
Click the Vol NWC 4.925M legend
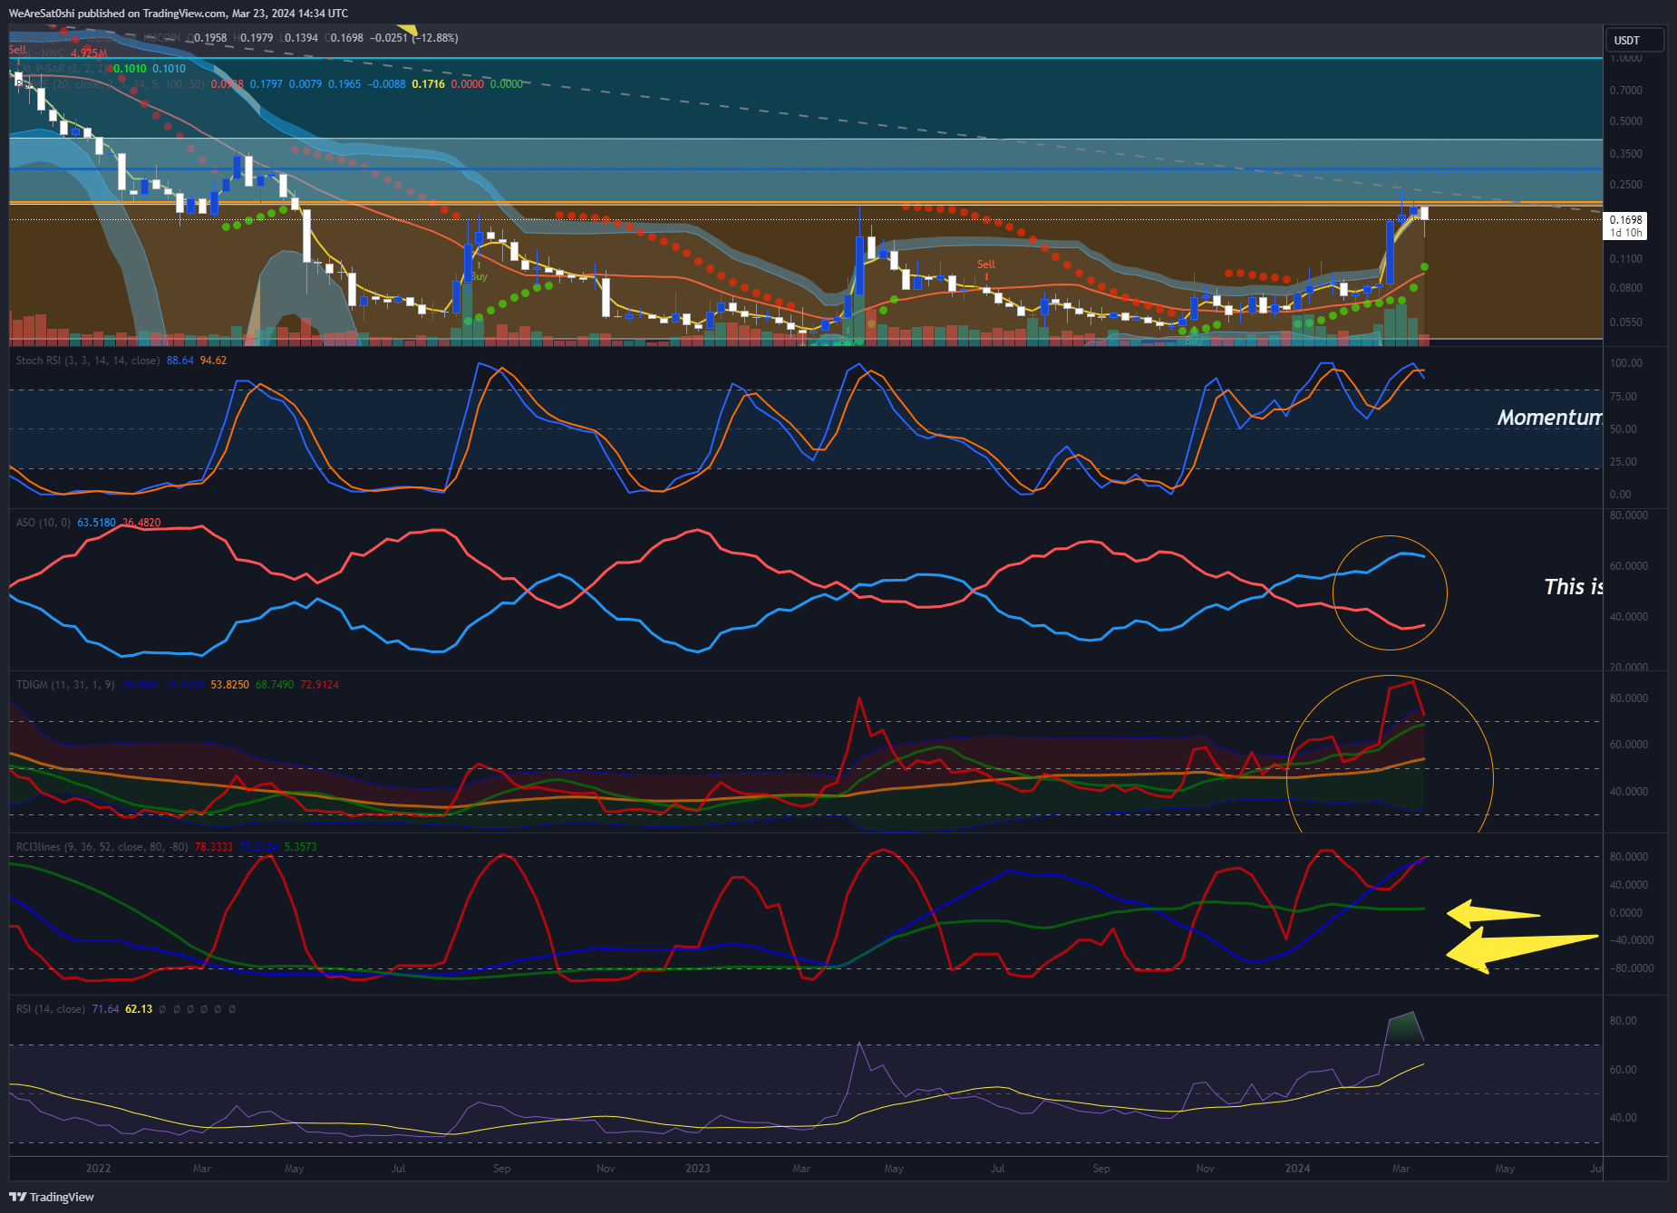point(62,53)
